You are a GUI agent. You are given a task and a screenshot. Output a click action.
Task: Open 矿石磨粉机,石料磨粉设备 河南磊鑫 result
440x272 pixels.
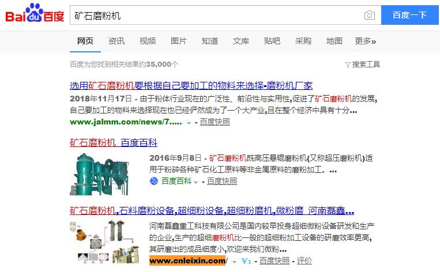(212, 210)
